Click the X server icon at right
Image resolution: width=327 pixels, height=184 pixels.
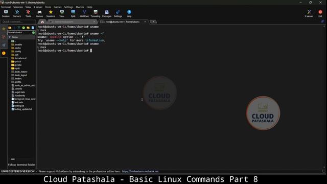(x=309, y=13)
